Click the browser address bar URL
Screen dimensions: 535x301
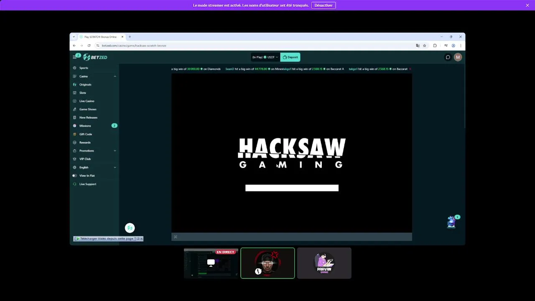point(134,46)
